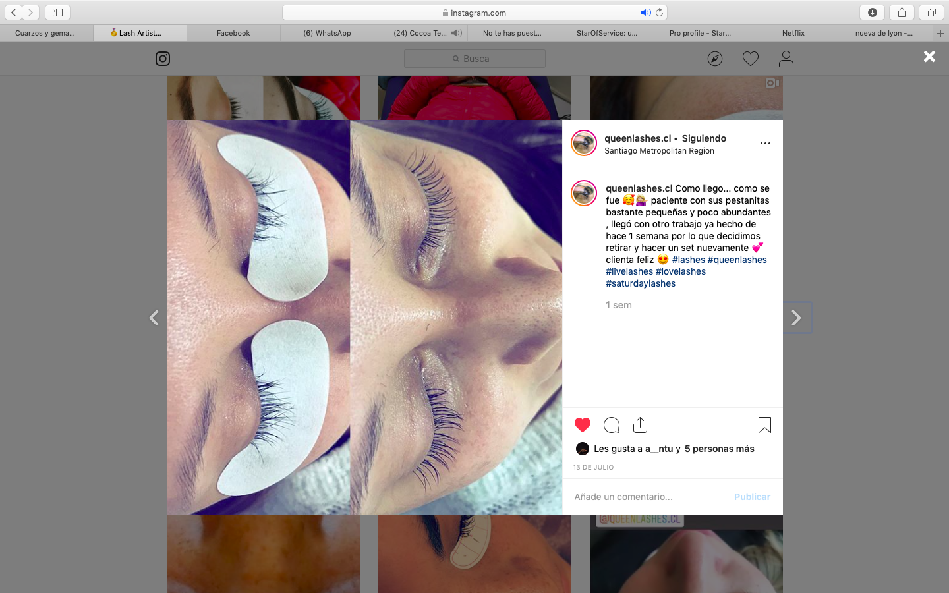Open the three-dot post options menu
The width and height of the screenshot is (949, 593).
point(765,143)
